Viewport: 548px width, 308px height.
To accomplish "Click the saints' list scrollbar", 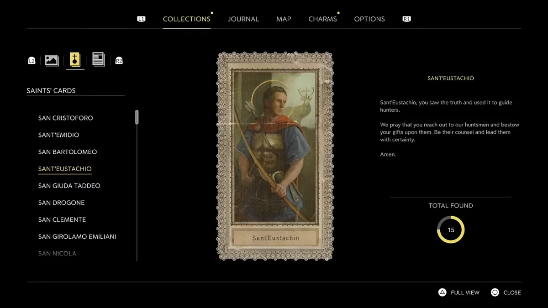I will point(137,117).
